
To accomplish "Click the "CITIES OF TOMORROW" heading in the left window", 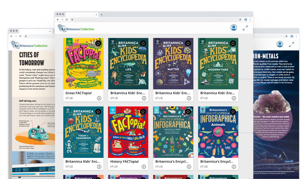I will coord(32,59).
